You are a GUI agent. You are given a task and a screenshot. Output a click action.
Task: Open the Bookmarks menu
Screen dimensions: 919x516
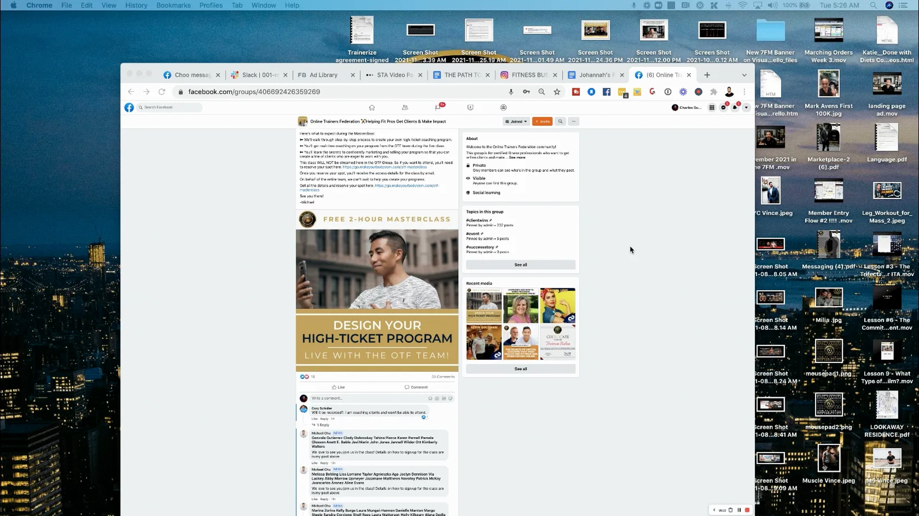173,5
